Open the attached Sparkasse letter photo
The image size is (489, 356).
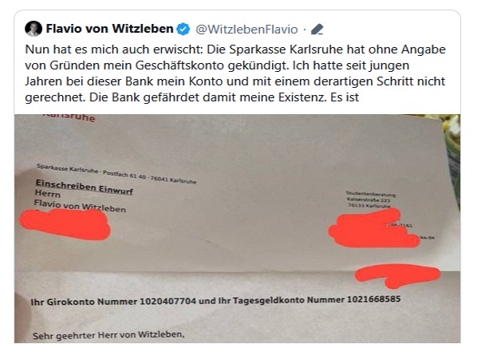[x=237, y=228]
